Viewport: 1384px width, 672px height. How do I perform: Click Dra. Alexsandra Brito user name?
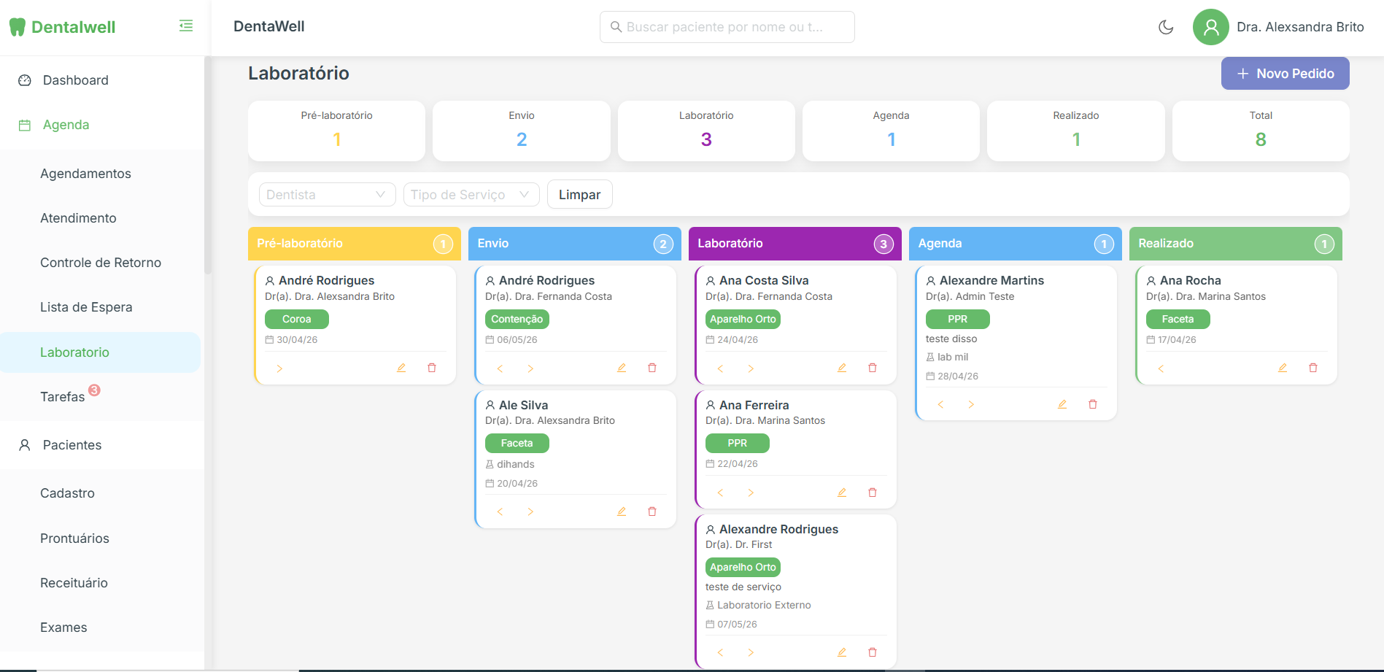1300,27
